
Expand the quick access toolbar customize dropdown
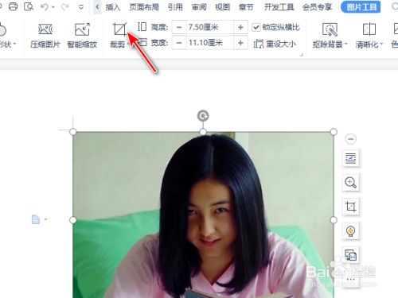81,7
